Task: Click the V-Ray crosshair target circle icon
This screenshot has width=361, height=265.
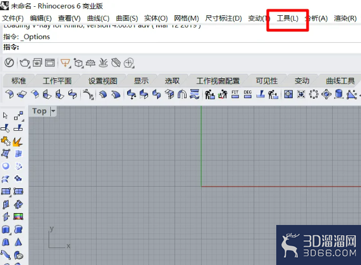Action: coord(129,63)
